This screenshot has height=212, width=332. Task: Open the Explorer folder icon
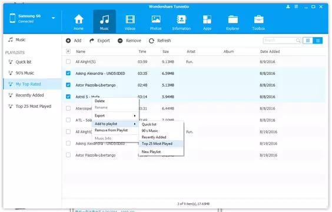pyautogui.click(x=233, y=19)
